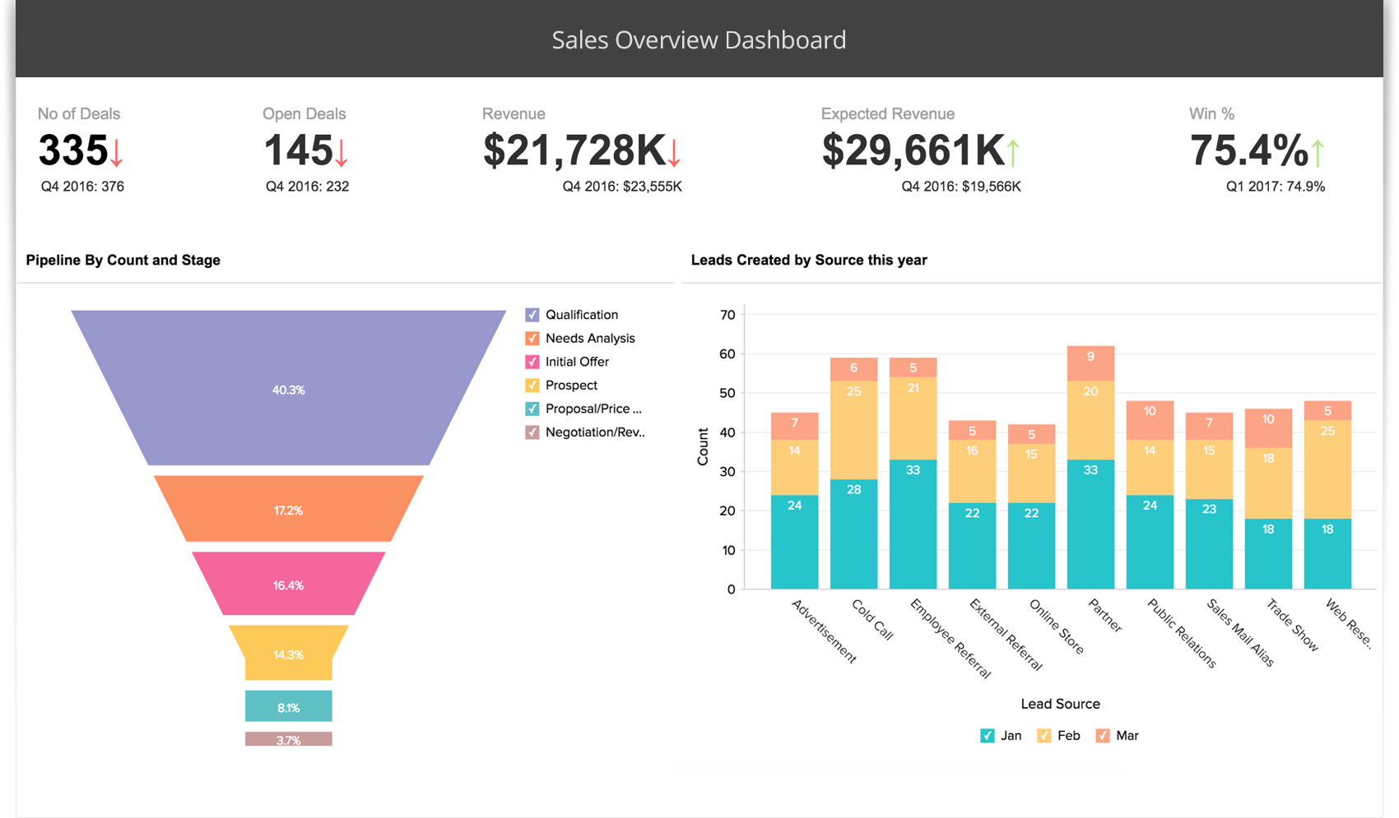Image resolution: width=1399 pixels, height=818 pixels.
Task: Toggle the Needs Analysis legend checkbox
Action: tap(532, 339)
